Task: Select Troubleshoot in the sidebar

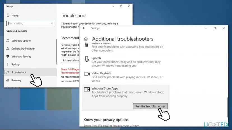Action: coord(30,72)
